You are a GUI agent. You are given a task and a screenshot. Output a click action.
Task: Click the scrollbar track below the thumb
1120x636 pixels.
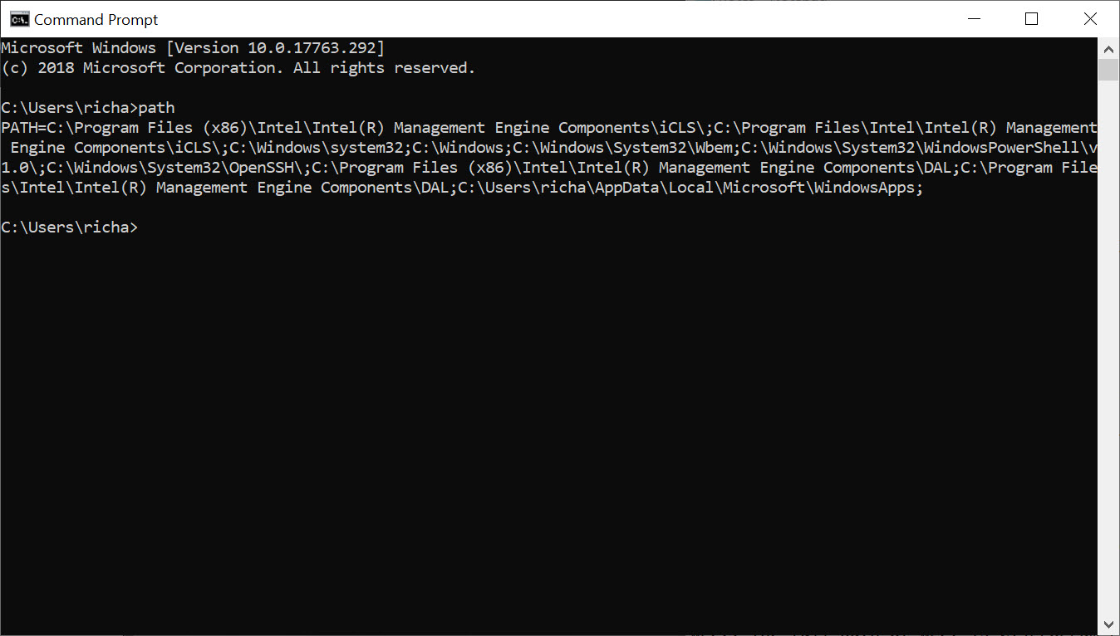click(x=1108, y=332)
